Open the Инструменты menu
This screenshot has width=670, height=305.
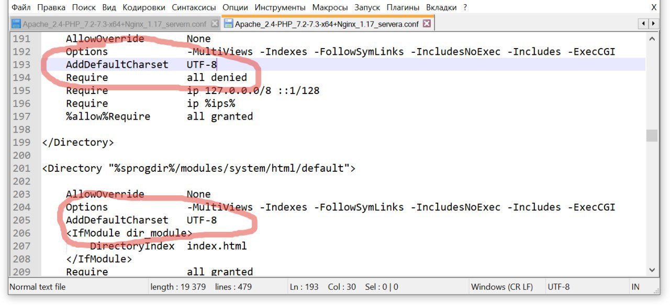(280, 7)
